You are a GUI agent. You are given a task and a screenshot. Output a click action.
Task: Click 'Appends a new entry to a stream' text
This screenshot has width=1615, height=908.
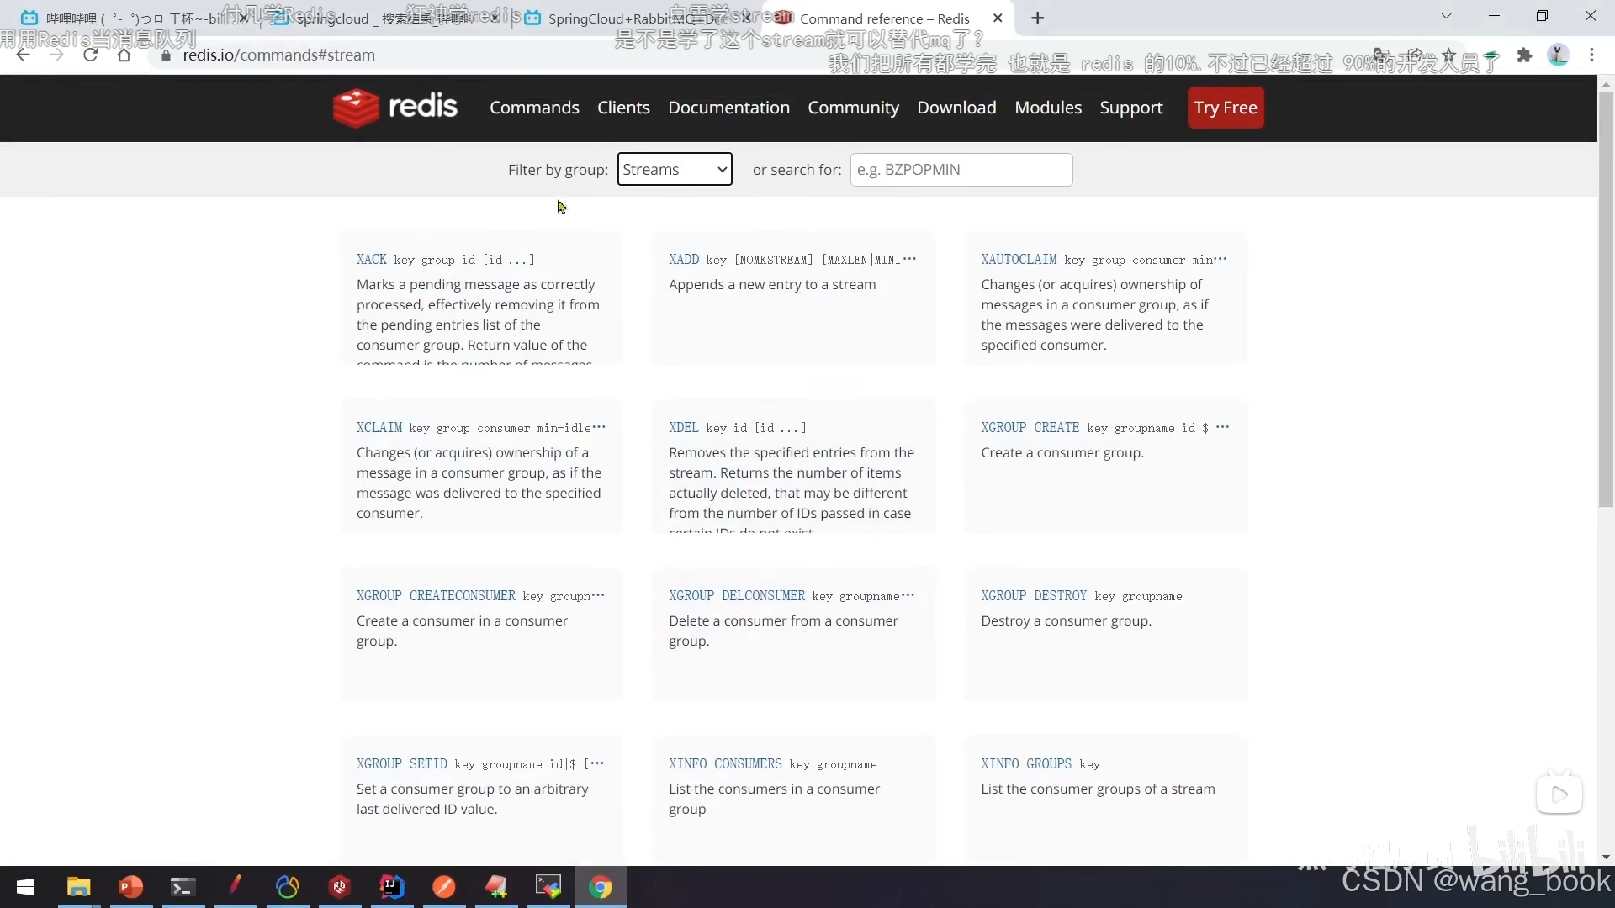point(772,285)
